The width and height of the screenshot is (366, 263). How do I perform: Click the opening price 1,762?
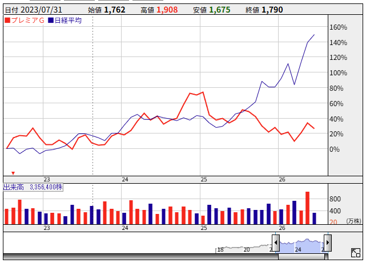point(115,10)
